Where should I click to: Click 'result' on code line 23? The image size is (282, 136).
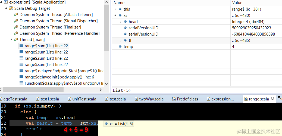point(34,129)
